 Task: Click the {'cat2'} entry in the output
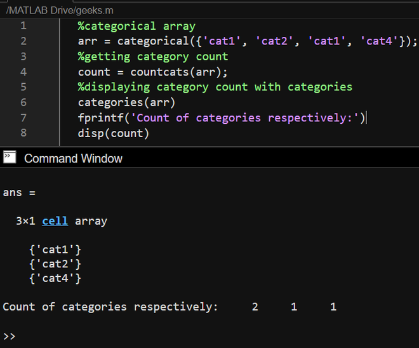point(55,264)
